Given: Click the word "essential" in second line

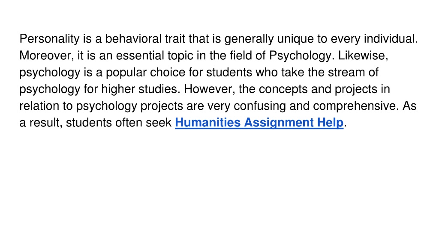Looking at the screenshot, I should click(x=140, y=55).
